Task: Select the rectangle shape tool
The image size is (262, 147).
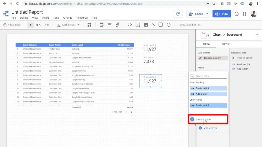Action: click(x=160, y=25)
